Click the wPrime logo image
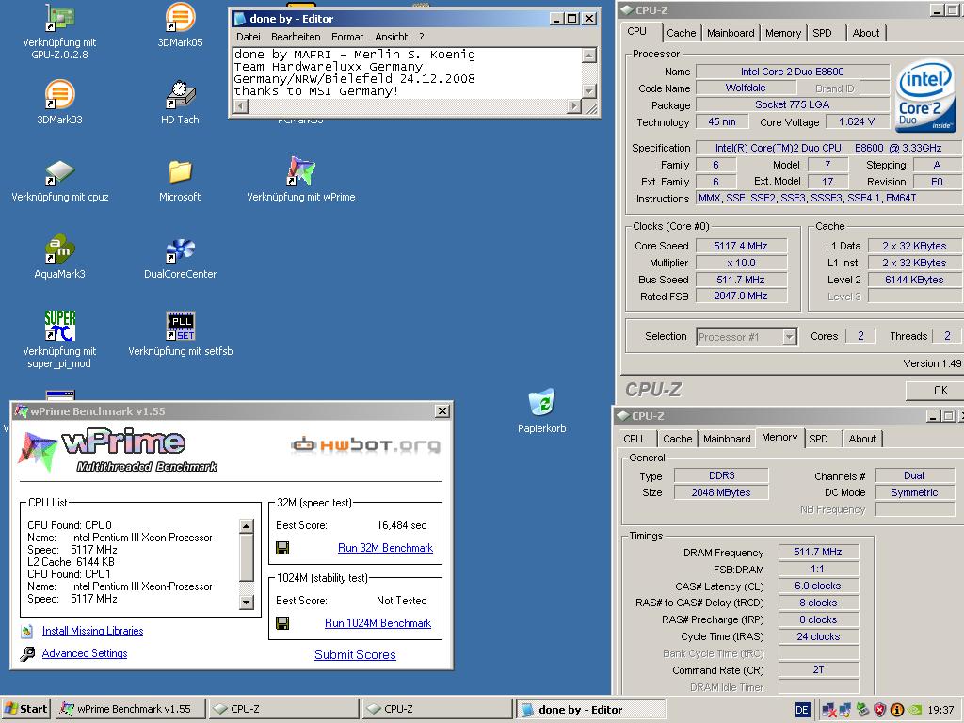 pos(118,451)
